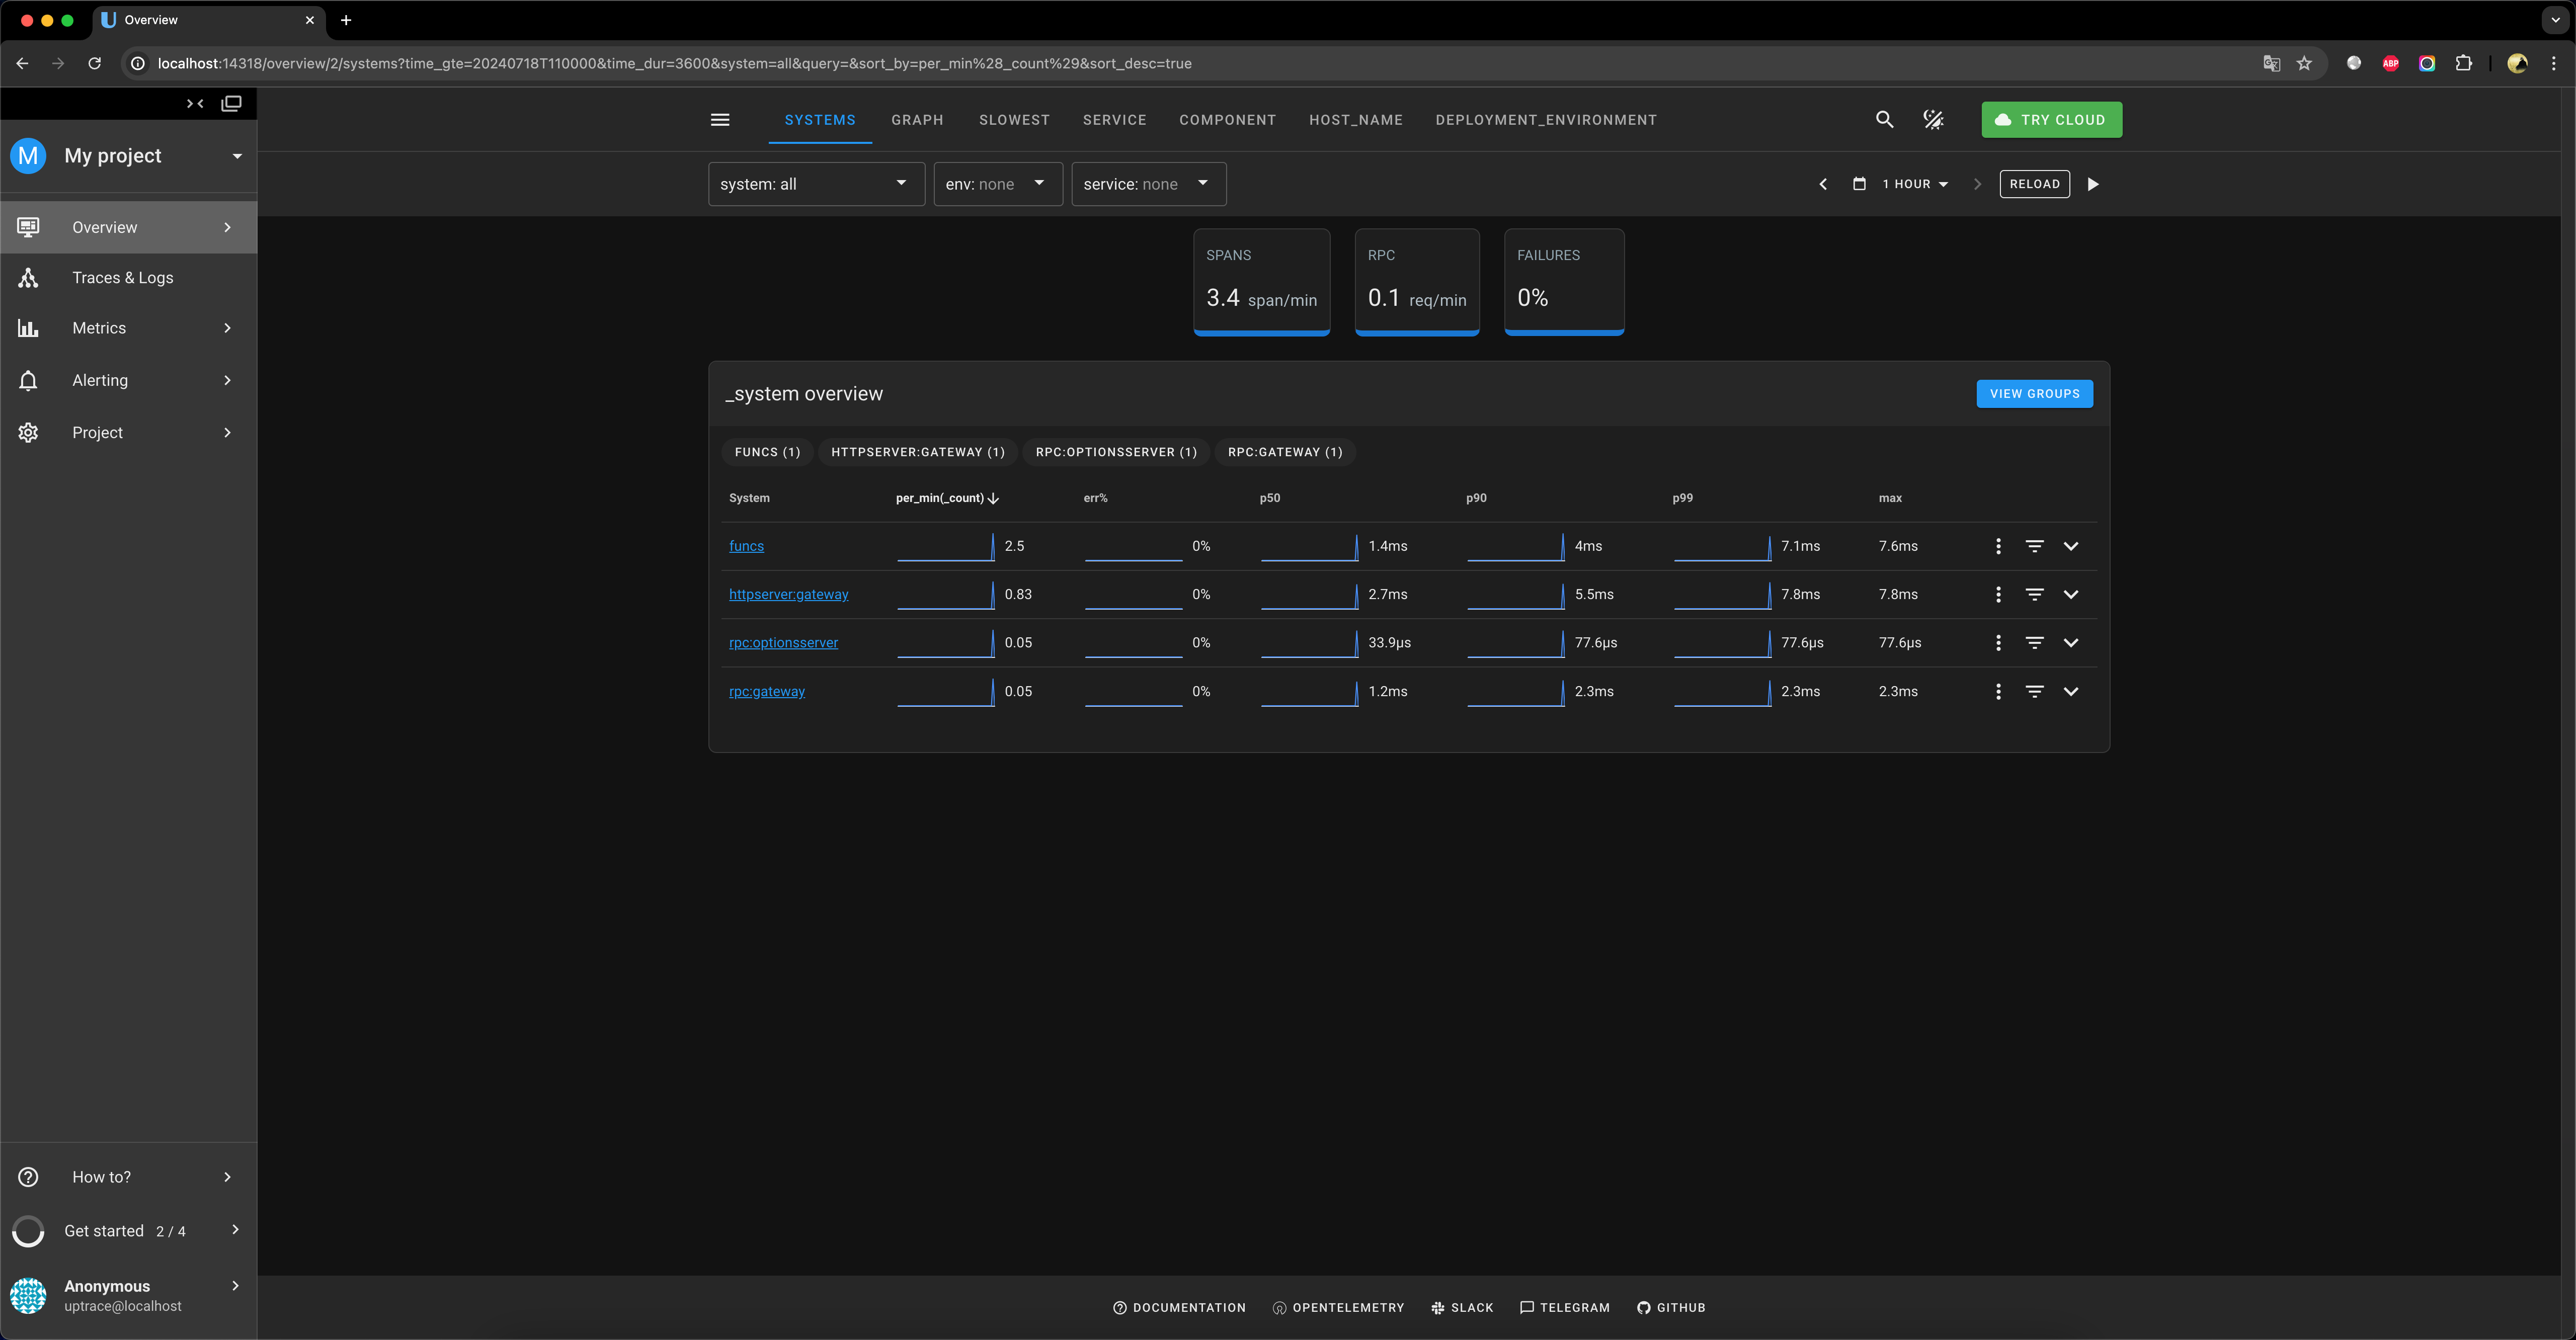Start auto-reload with the play icon

2093,184
